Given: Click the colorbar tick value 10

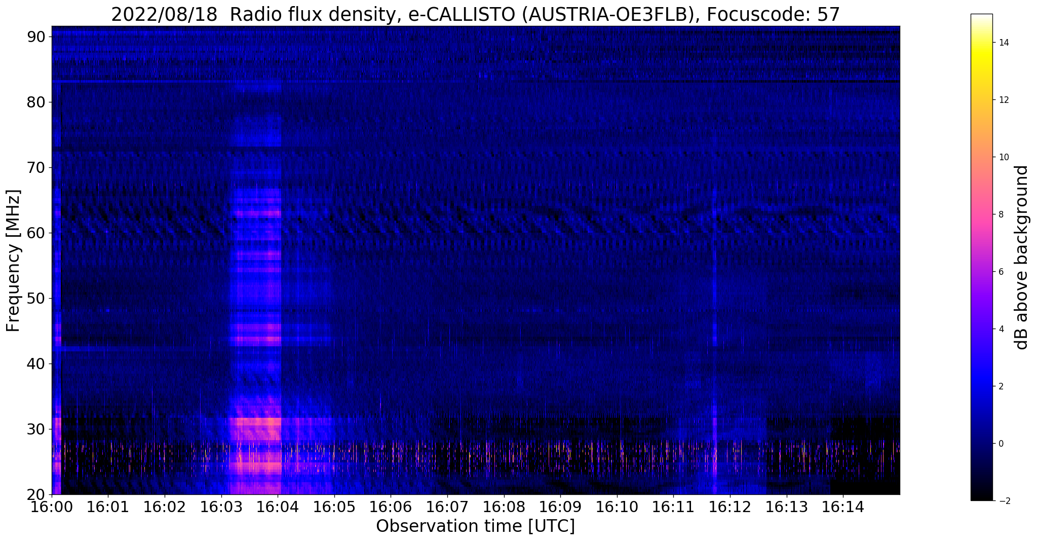Looking at the screenshot, I should pyautogui.click(x=1004, y=157).
